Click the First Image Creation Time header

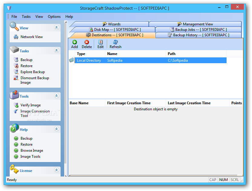tap(135, 103)
